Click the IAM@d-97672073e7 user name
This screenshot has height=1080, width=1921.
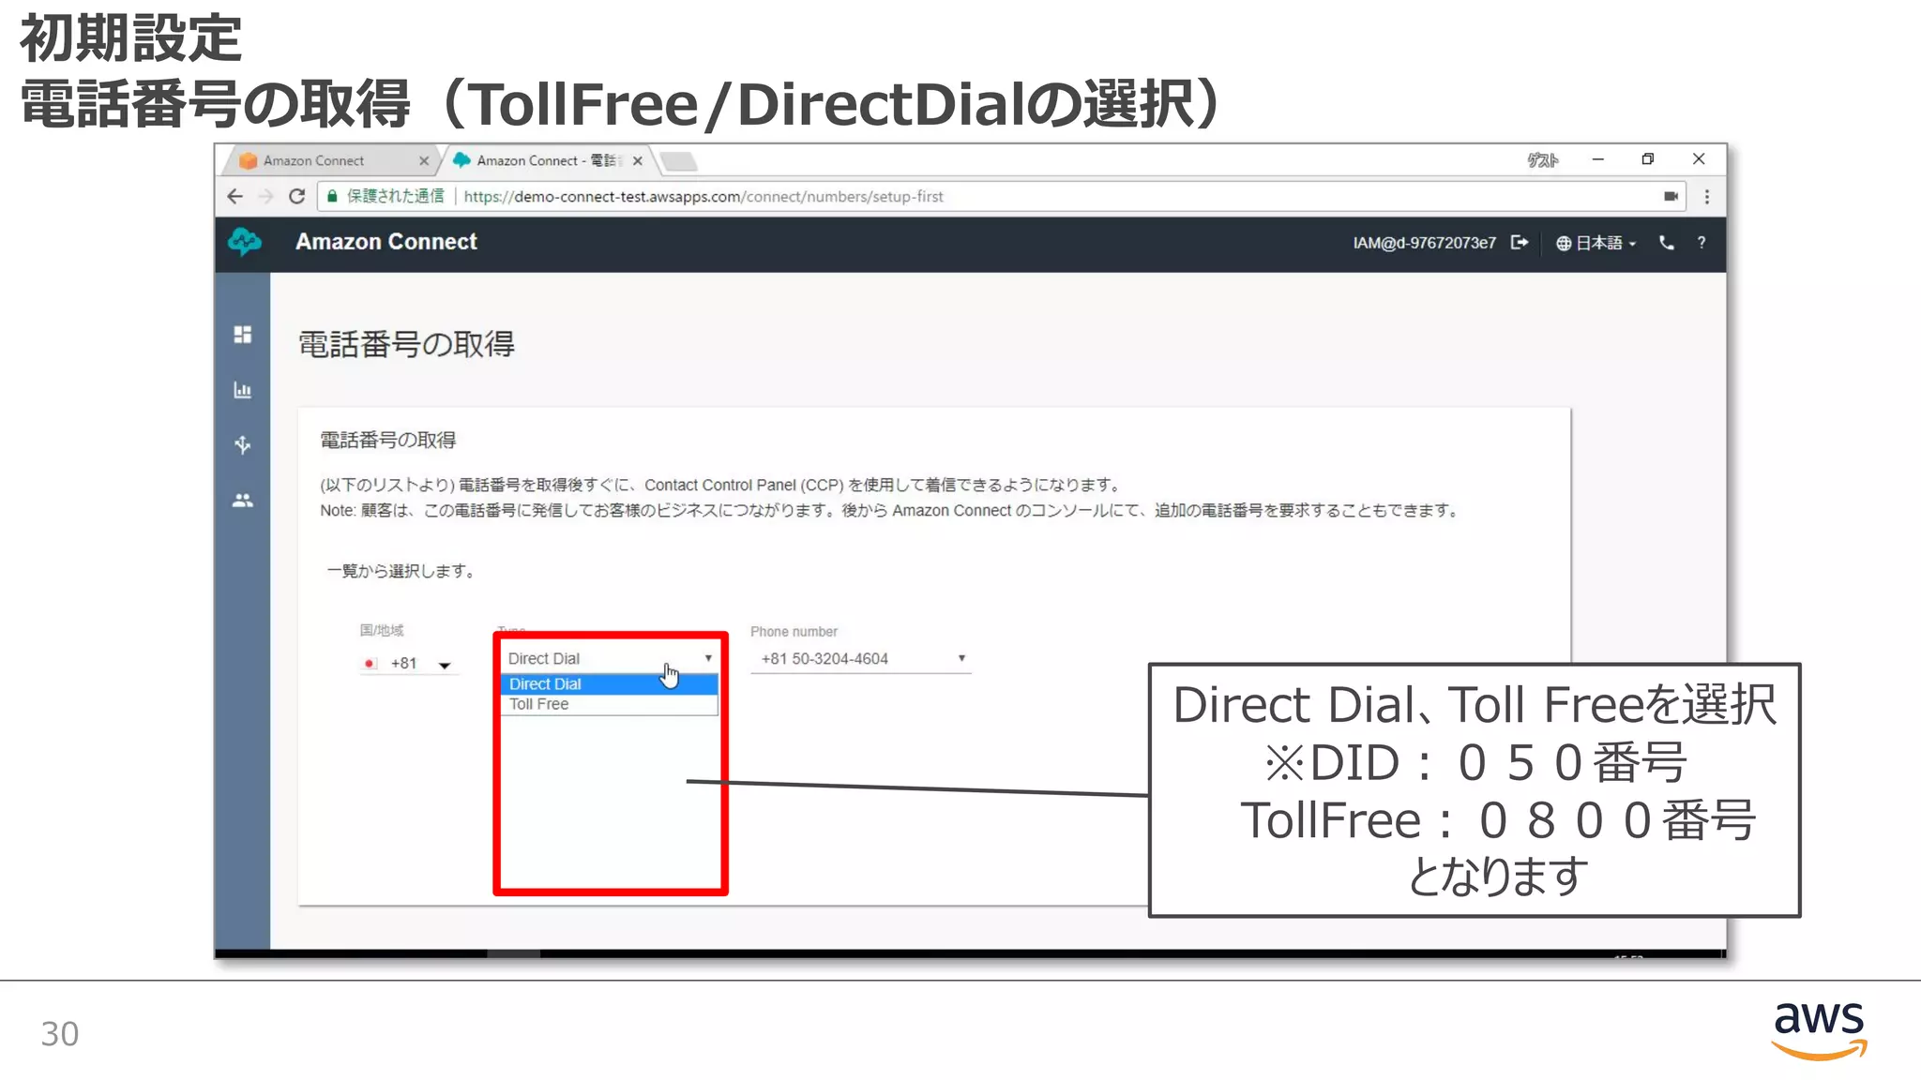tap(1424, 243)
